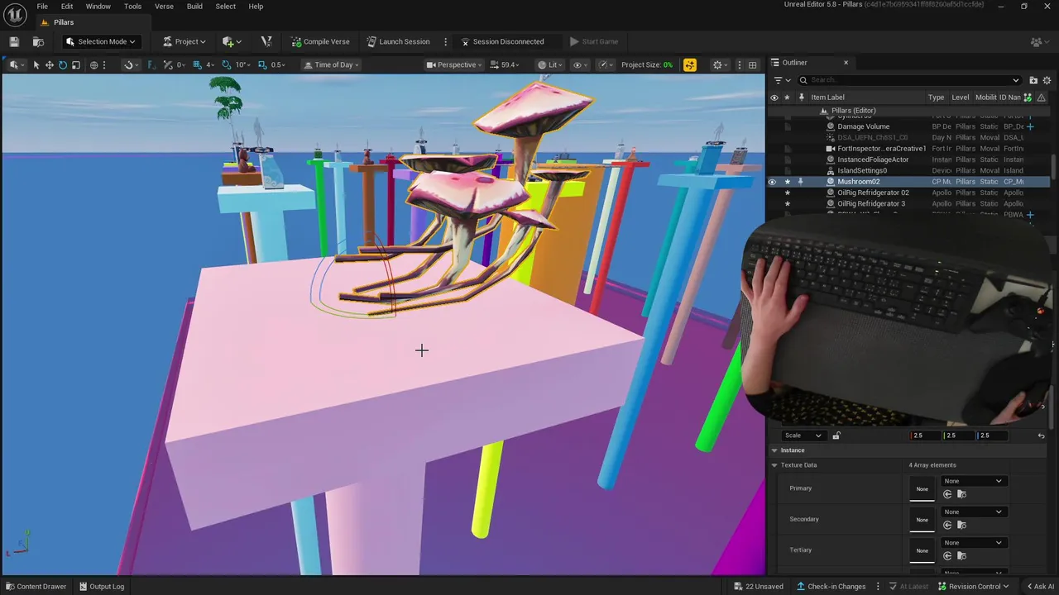1059x595 pixels.
Task: Toggle the star on OilRig Refridgerator 02
Action: [x=787, y=193]
